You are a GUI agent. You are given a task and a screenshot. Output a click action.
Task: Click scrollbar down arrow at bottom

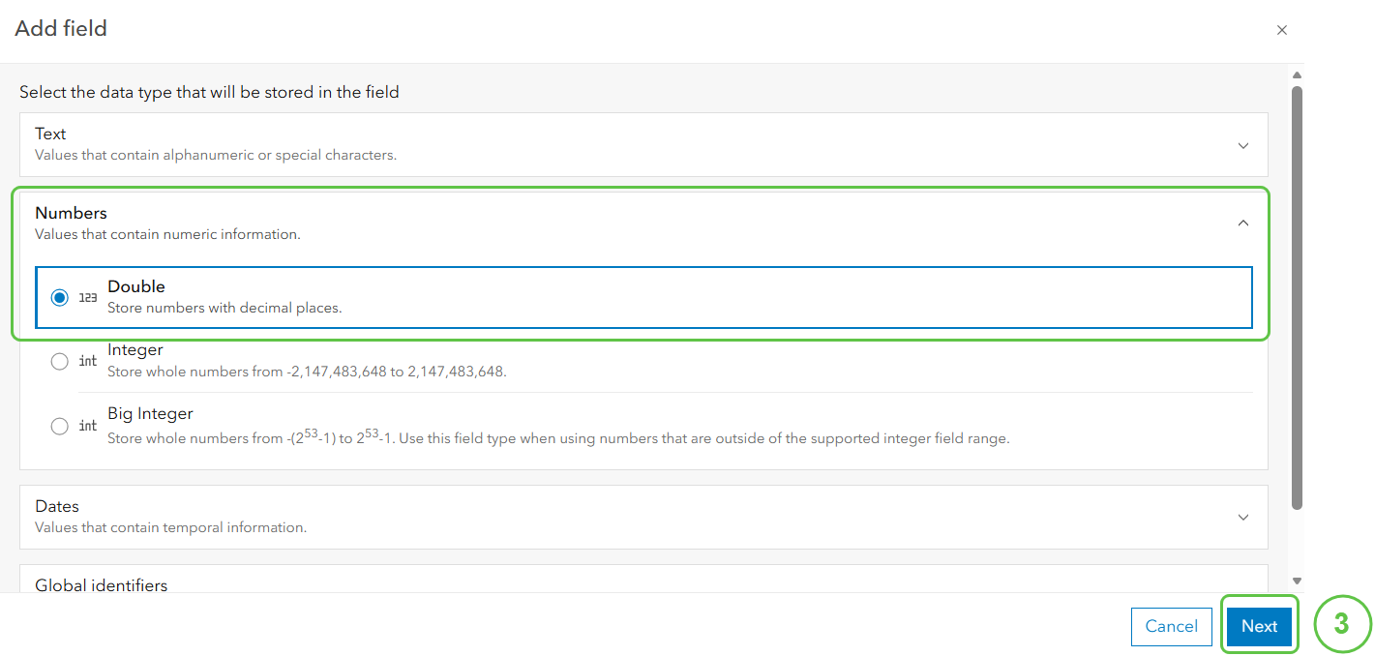[1297, 581]
